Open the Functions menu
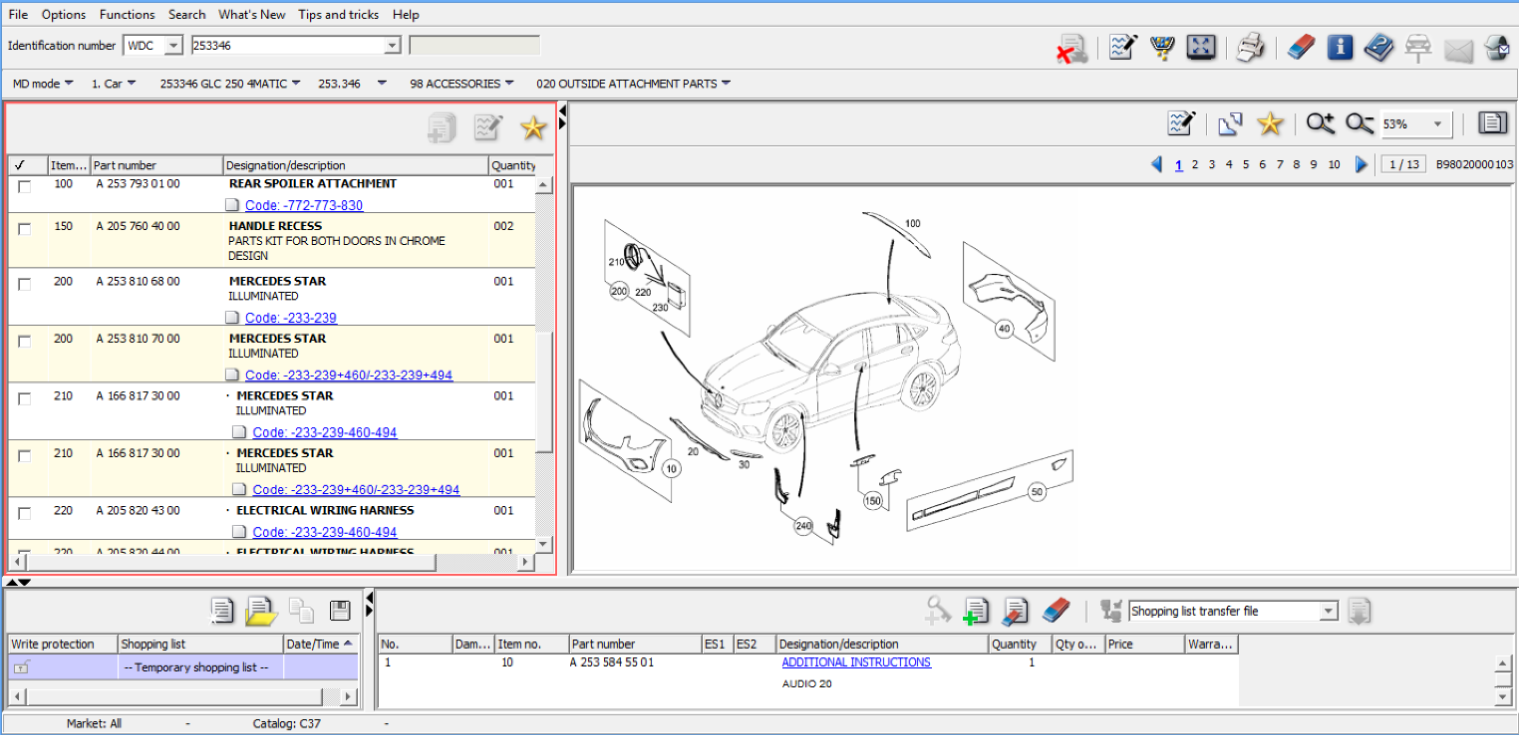 point(127,14)
